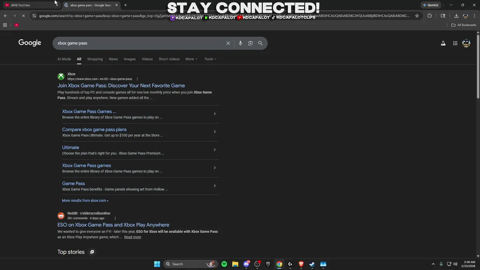Screen dimensions: 480x270
Task: Open a new tab with the plus button
Action: (x=126, y=5)
